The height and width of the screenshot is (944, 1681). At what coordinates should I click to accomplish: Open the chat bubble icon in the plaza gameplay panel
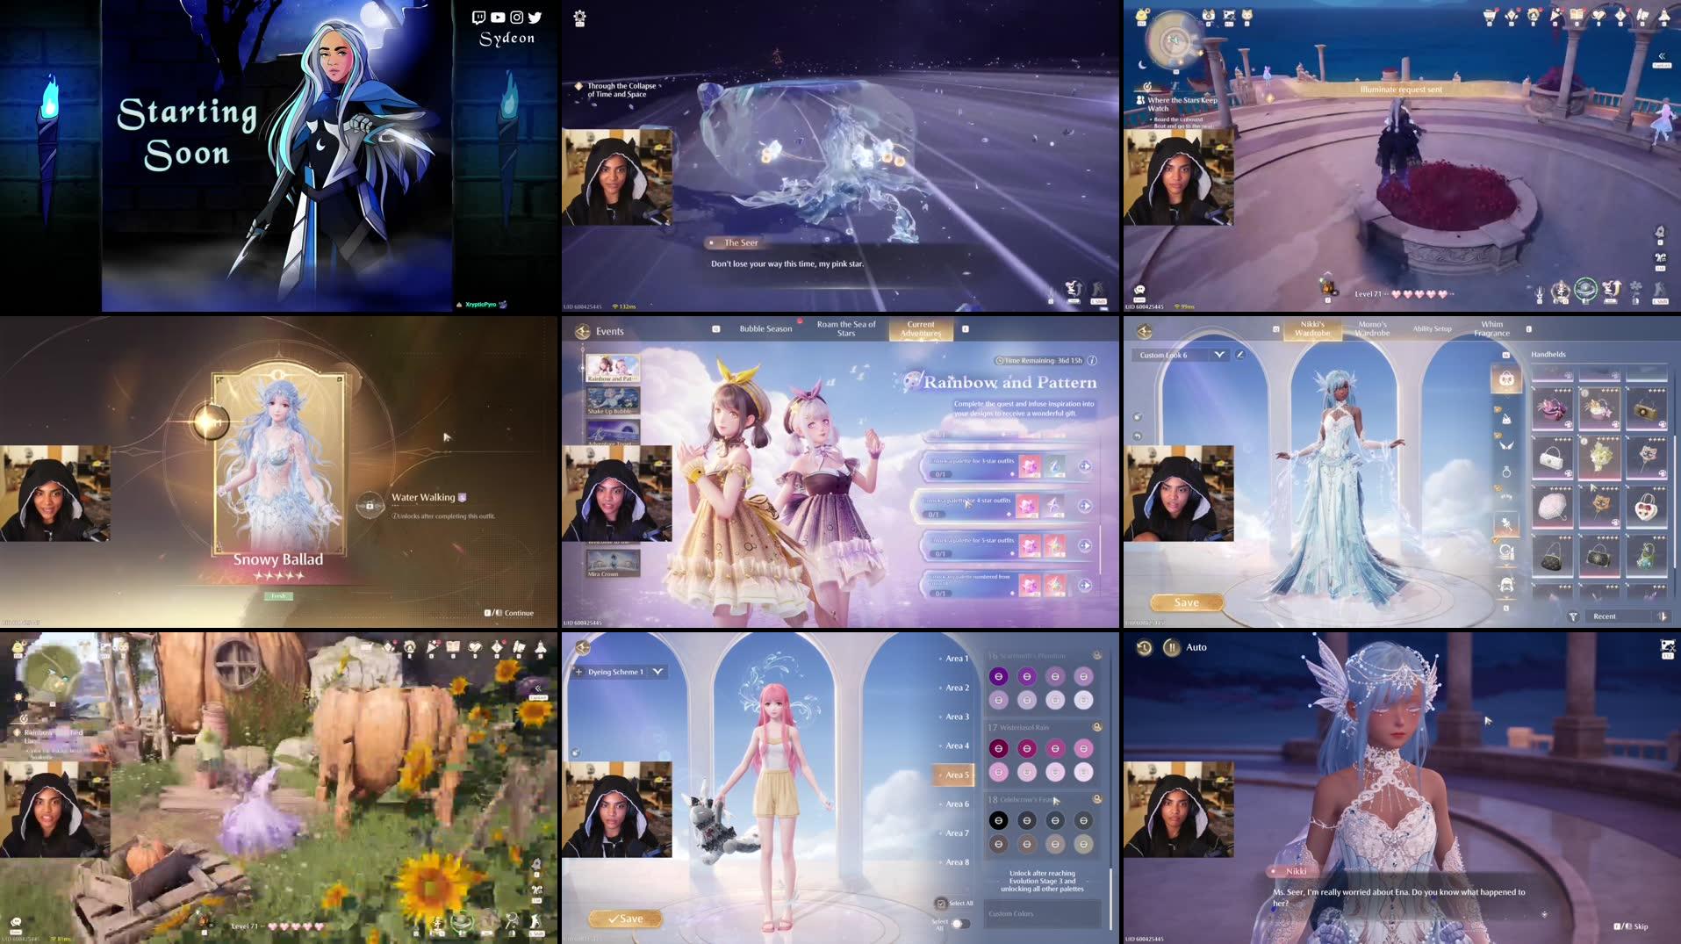[x=1139, y=289]
